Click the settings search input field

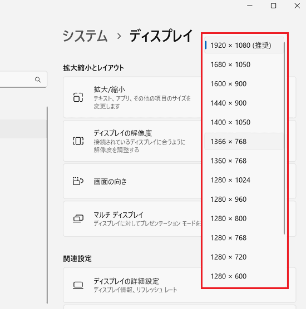click(x=23, y=79)
